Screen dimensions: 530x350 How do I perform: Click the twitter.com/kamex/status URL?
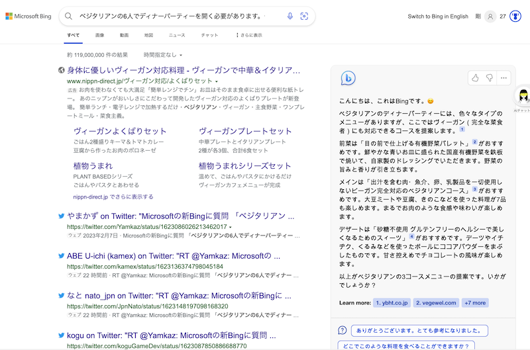click(145, 267)
